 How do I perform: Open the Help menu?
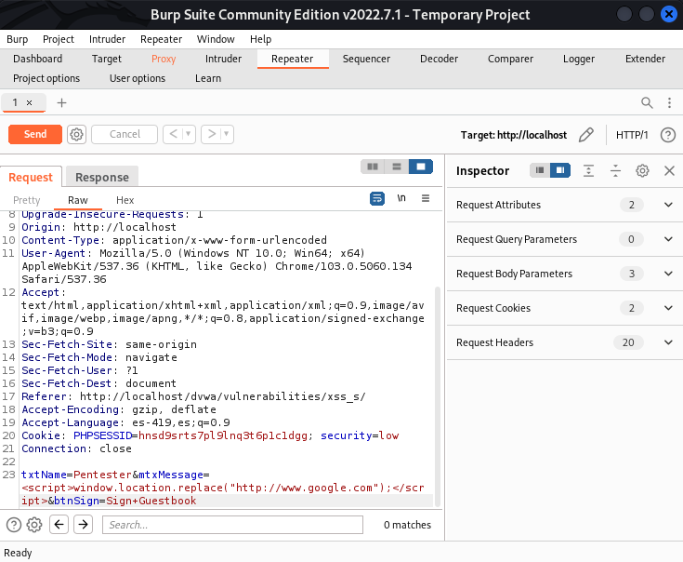tap(260, 39)
